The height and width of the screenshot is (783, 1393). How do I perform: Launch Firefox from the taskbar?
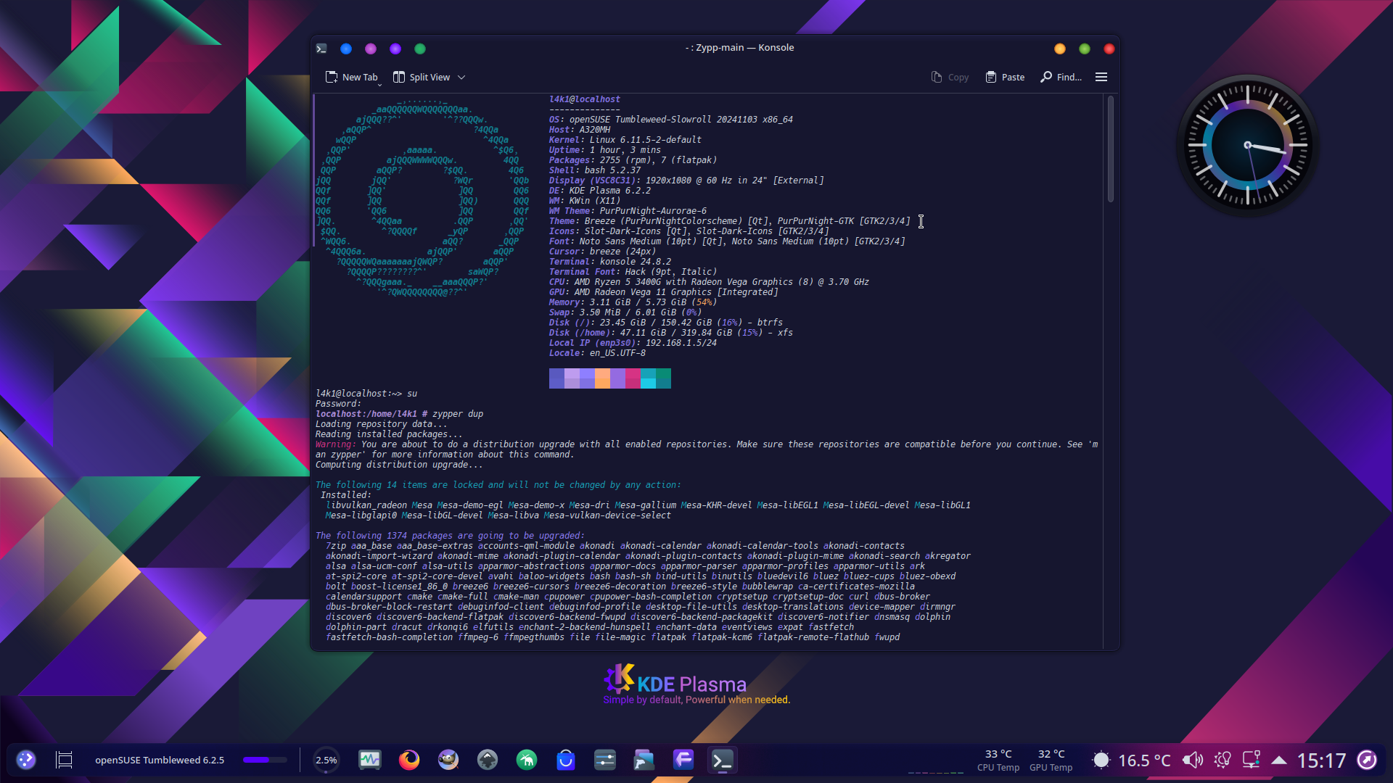point(409,760)
